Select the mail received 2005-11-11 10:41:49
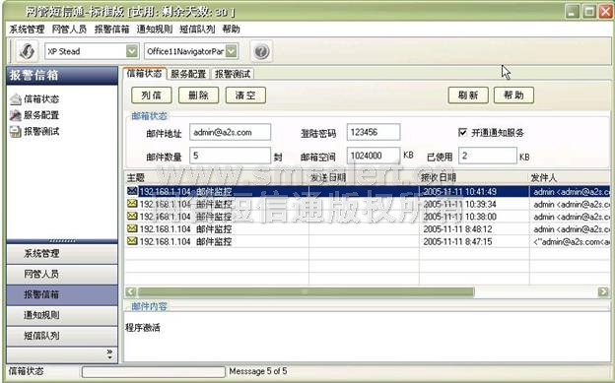 [x=368, y=191]
